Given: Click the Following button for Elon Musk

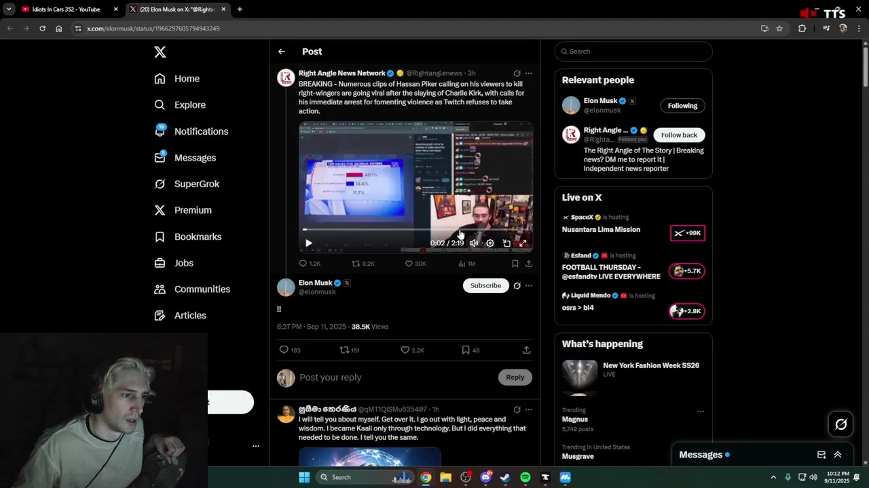Looking at the screenshot, I should pyautogui.click(x=682, y=106).
